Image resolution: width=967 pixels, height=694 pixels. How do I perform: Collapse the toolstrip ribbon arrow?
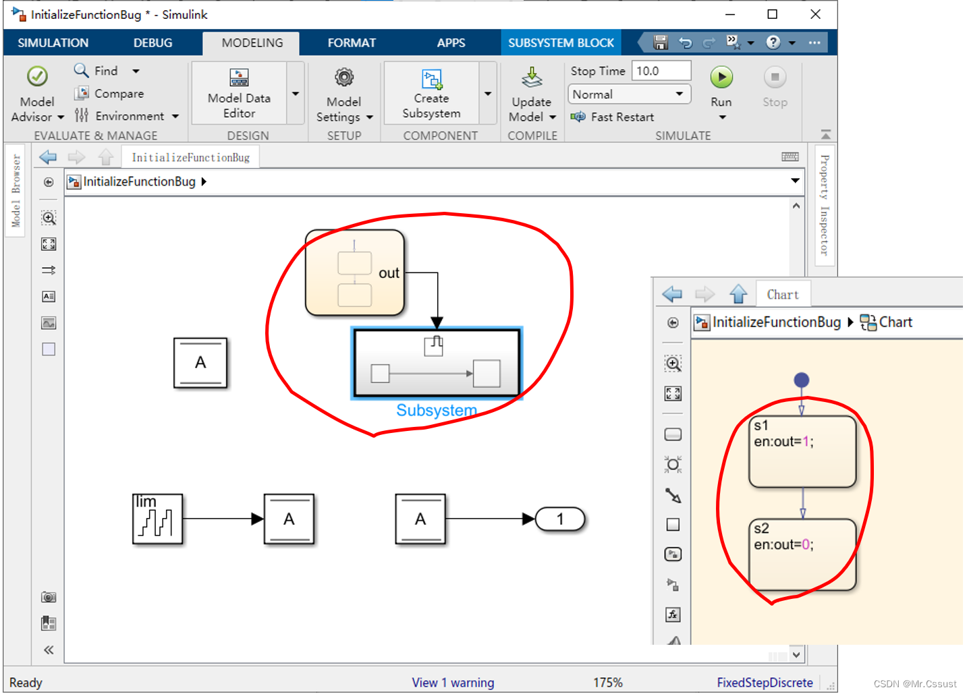tap(825, 134)
